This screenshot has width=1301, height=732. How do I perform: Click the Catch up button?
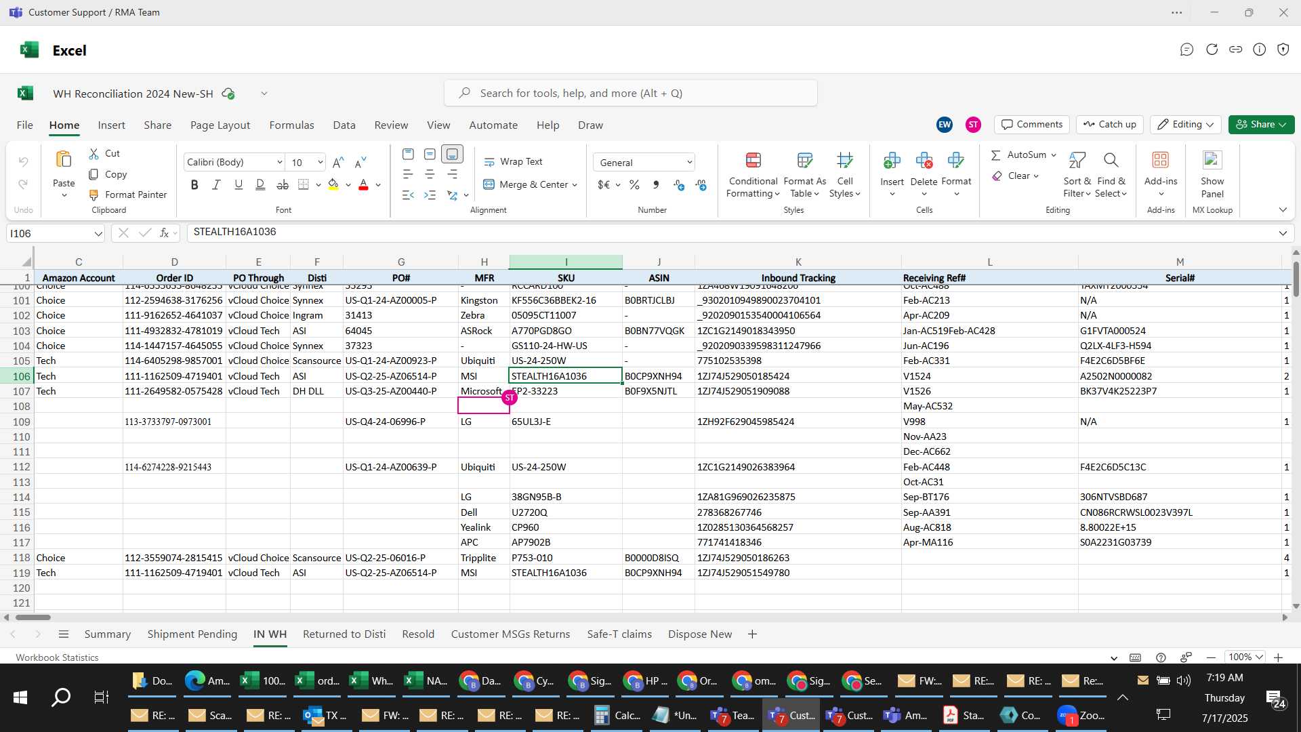pyautogui.click(x=1109, y=125)
